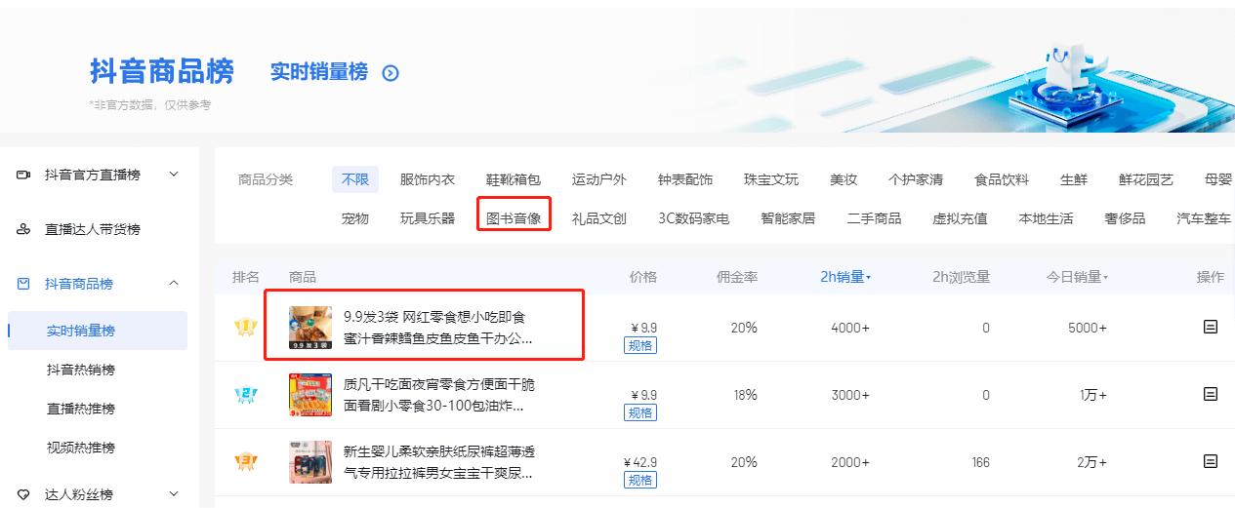Viewport: 1235px width, 508px height.
Task: Click the 佣金率 column header
Action: [x=737, y=277]
